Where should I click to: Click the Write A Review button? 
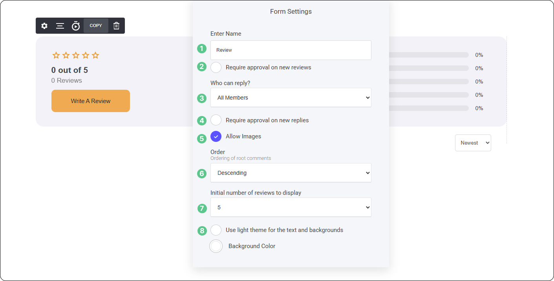91,101
